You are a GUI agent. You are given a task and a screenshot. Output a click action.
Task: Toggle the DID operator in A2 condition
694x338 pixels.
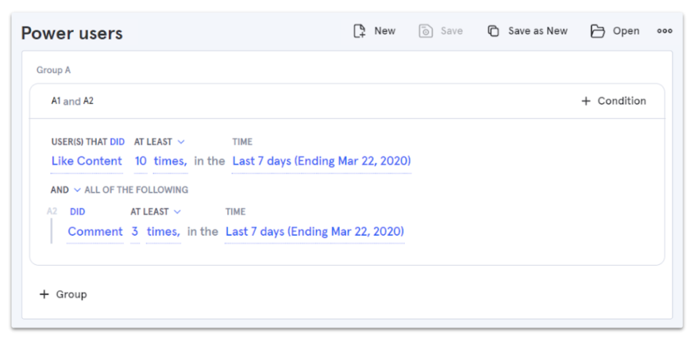77,212
